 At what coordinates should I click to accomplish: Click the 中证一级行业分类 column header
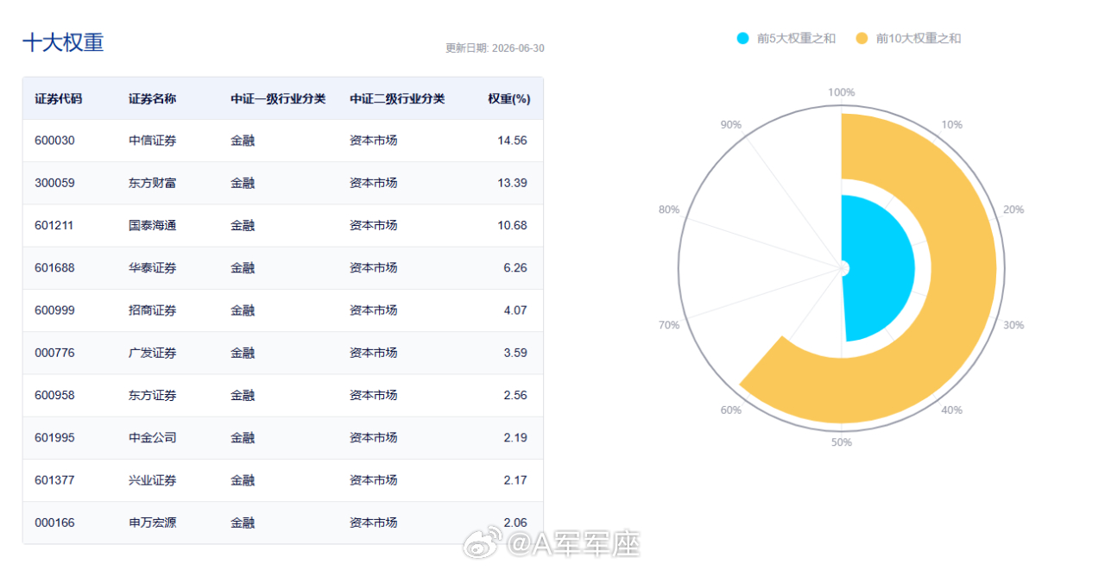click(x=278, y=98)
